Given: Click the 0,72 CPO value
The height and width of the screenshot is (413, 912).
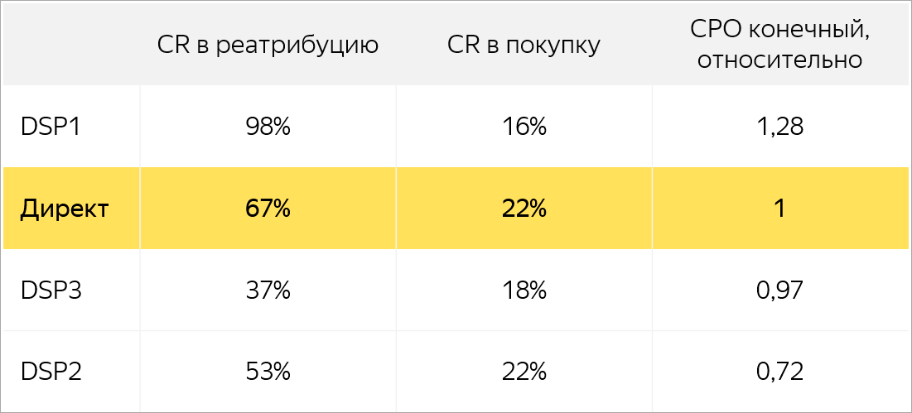Looking at the screenshot, I should pyautogui.click(x=780, y=372).
